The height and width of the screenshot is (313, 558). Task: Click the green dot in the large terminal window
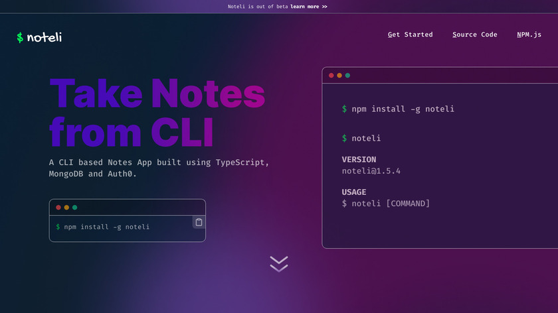click(x=347, y=76)
